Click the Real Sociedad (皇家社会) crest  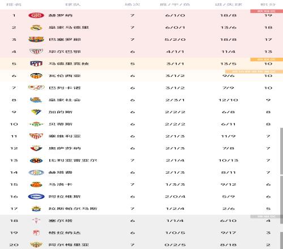[36, 100]
